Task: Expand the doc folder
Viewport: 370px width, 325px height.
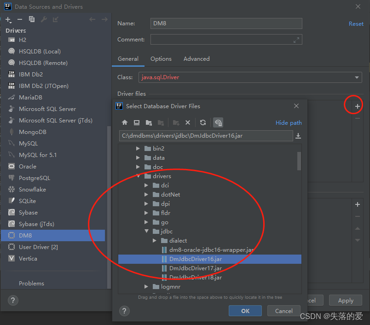Action: (138, 167)
